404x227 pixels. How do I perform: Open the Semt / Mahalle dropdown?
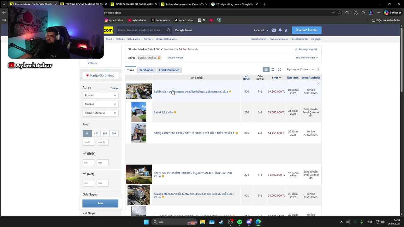(100, 113)
